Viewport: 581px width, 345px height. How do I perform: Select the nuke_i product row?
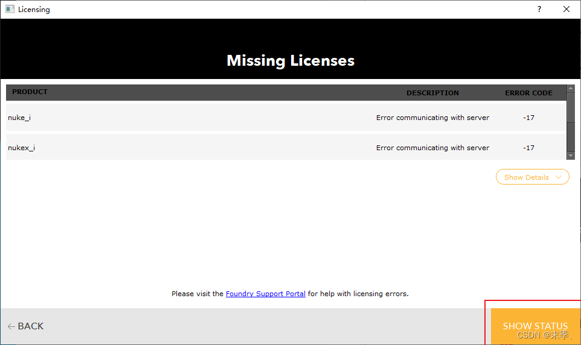pos(286,118)
